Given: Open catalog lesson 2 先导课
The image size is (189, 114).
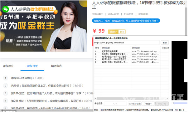Looking at the screenshot, I should point(47,86).
